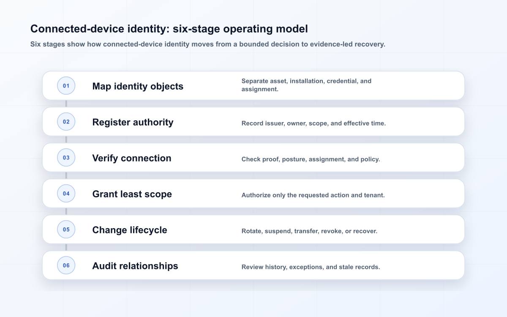Select the Verify connection stage title
Screen dimensions: 507x317
[132, 158]
